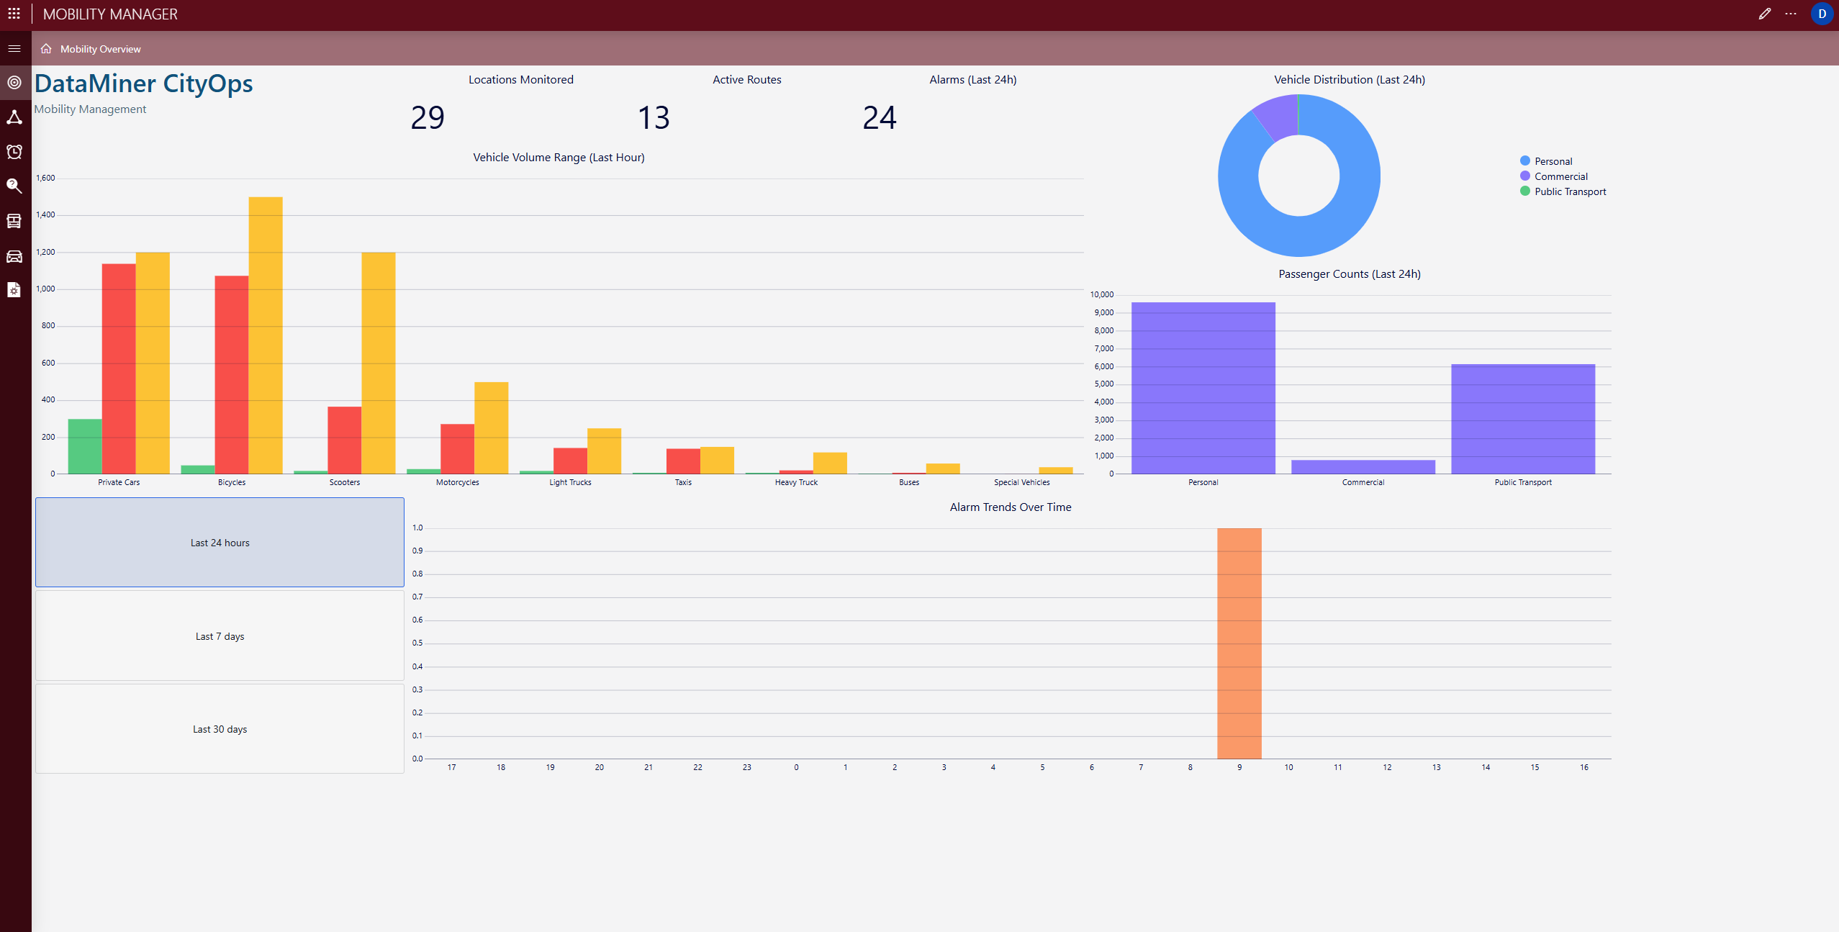Open the alarm clock sidebar page
The height and width of the screenshot is (932, 1839).
pos(14,152)
